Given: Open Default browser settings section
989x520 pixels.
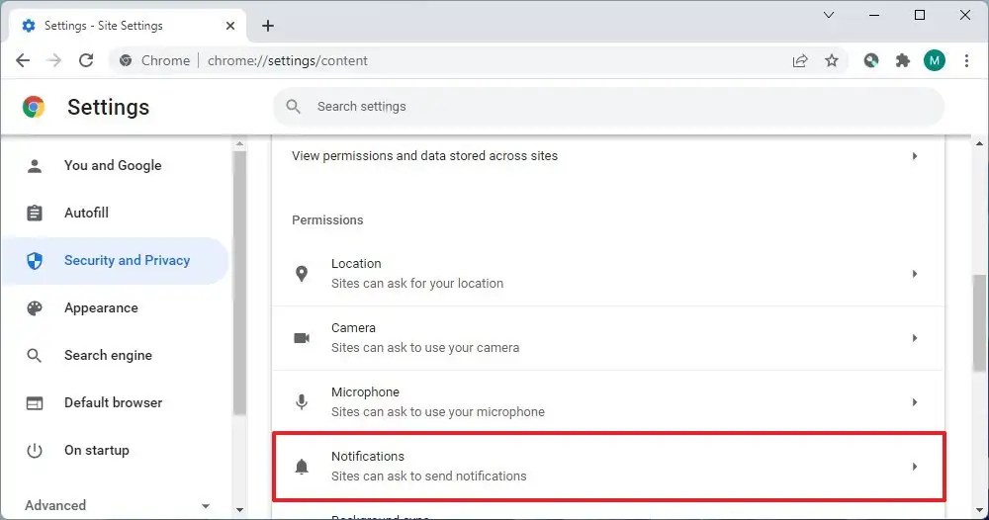Looking at the screenshot, I should [116, 402].
